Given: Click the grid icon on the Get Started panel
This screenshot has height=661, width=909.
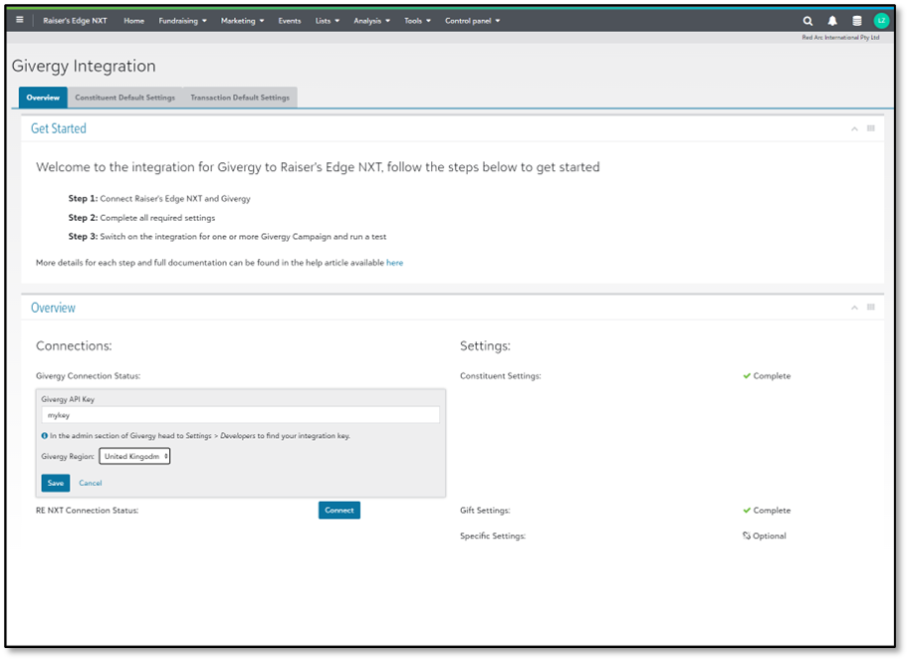Looking at the screenshot, I should click(870, 128).
